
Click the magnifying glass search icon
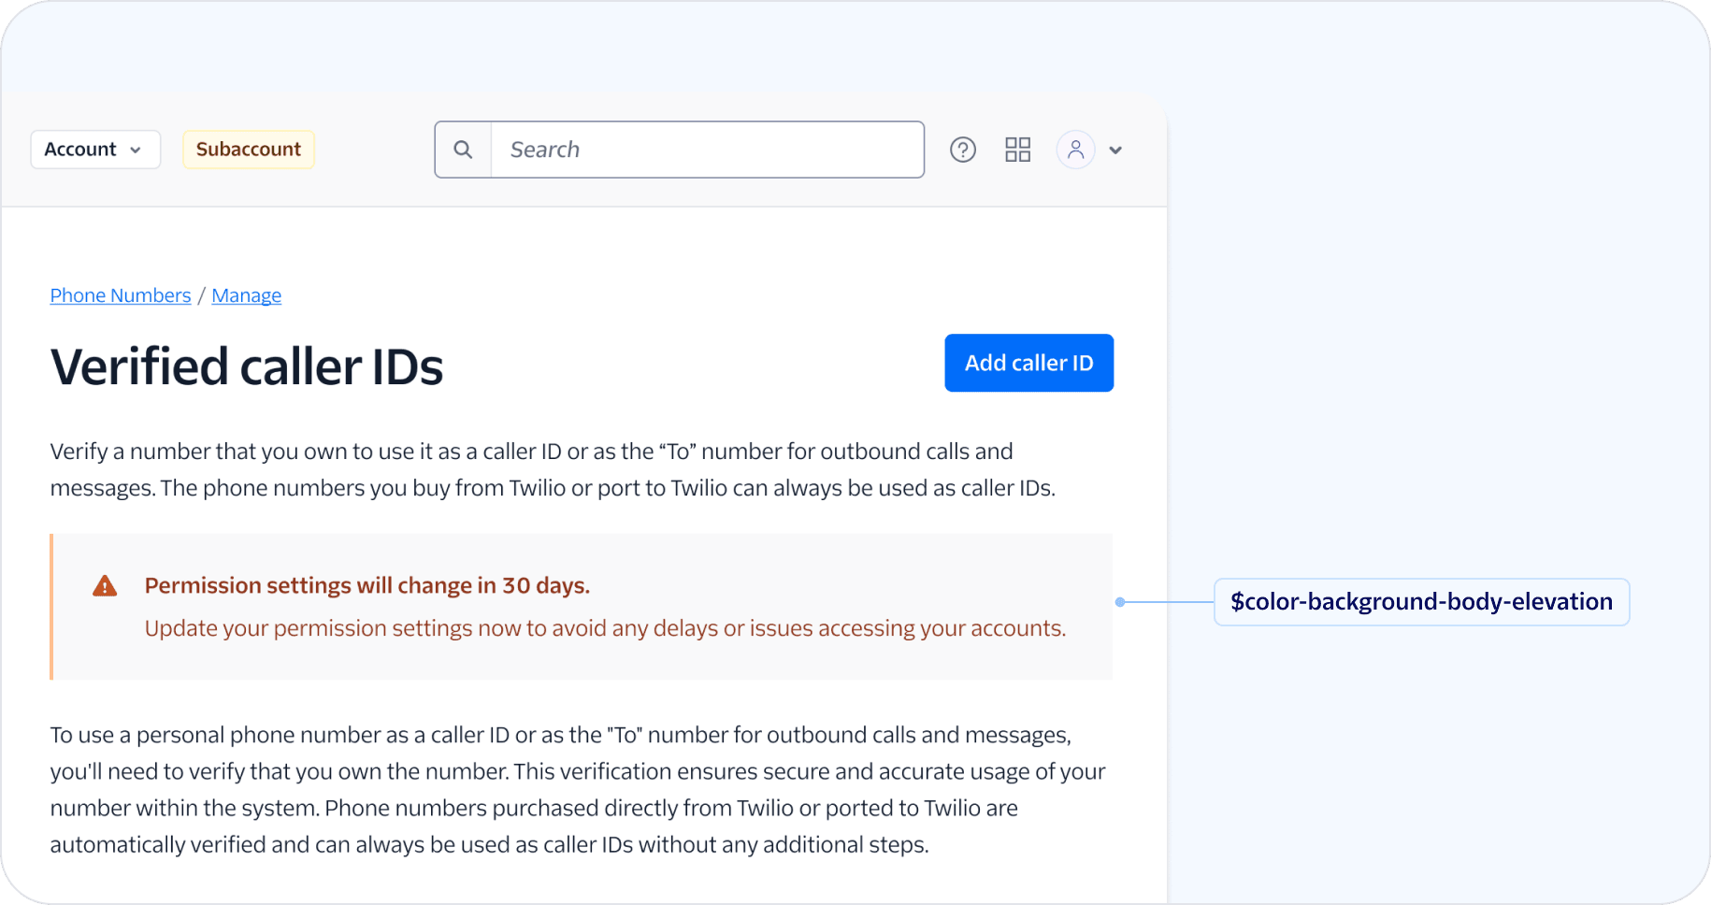tap(463, 150)
